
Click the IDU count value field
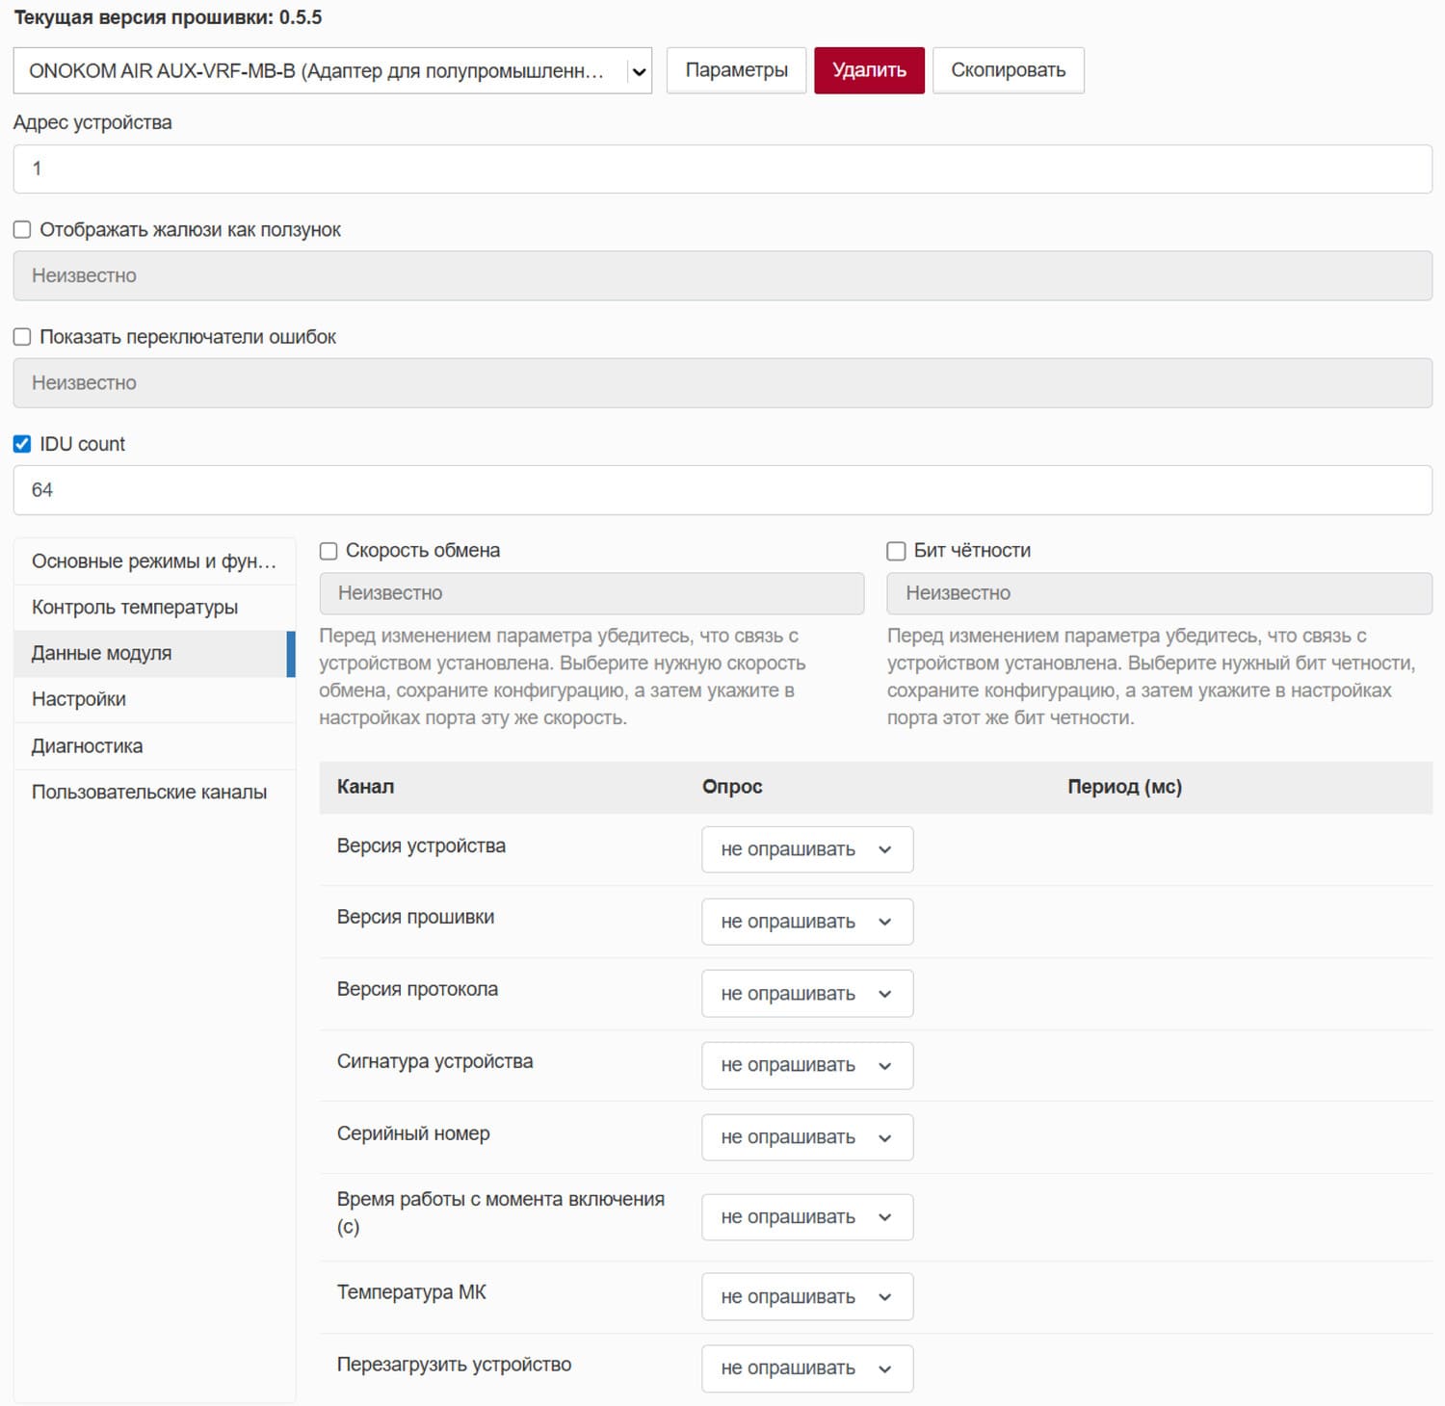point(722,490)
